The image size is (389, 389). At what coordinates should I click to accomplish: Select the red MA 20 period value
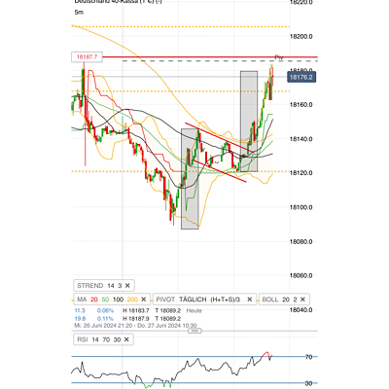[x=93, y=300]
